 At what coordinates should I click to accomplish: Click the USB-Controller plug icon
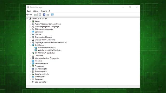33,82
